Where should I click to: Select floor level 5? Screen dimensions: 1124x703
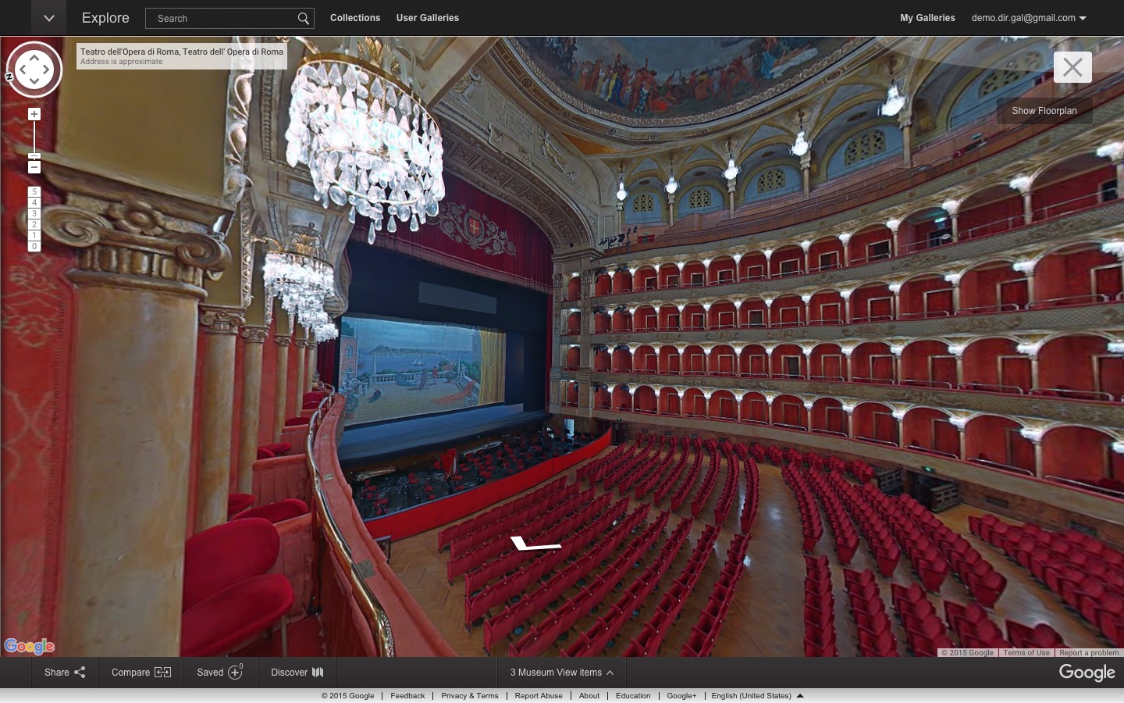[x=34, y=191]
